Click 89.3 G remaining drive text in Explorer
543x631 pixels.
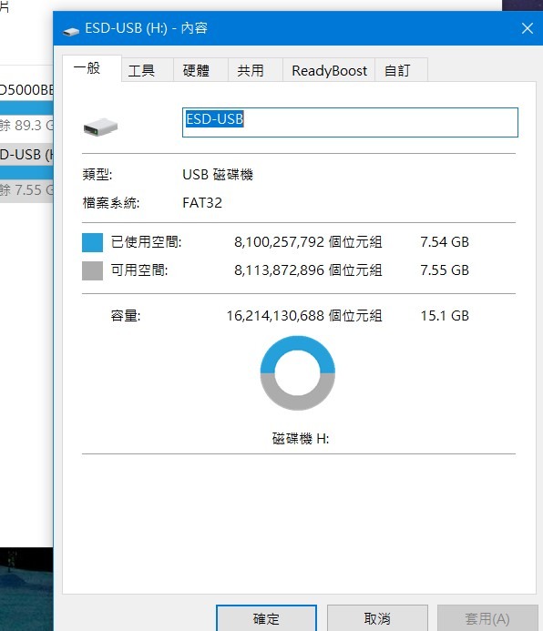[26, 125]
